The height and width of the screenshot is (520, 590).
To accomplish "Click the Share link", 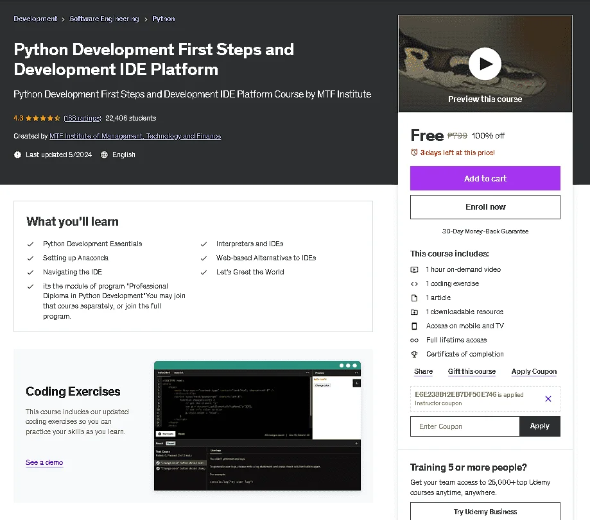I will (x=423, y=371).
